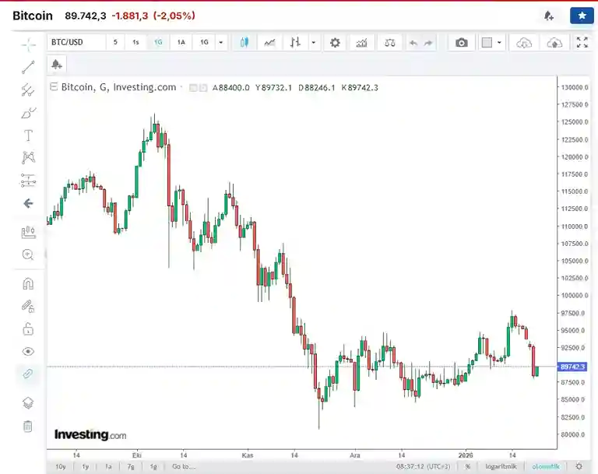Screen dimensions: 598x474
Task: Delete drawings with the trash icon
Action: pyautogui.click(x=28, y=426)
